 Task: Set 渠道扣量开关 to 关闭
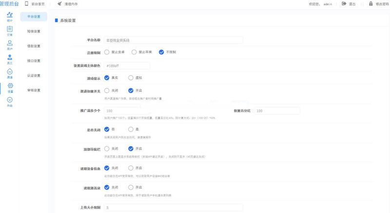coord(107,90)
